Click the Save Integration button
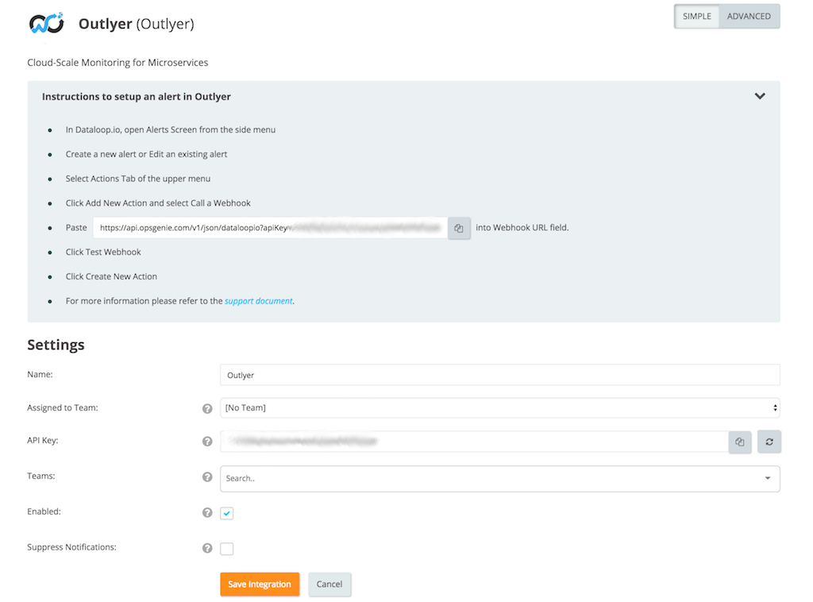 (x=260, y=585)
